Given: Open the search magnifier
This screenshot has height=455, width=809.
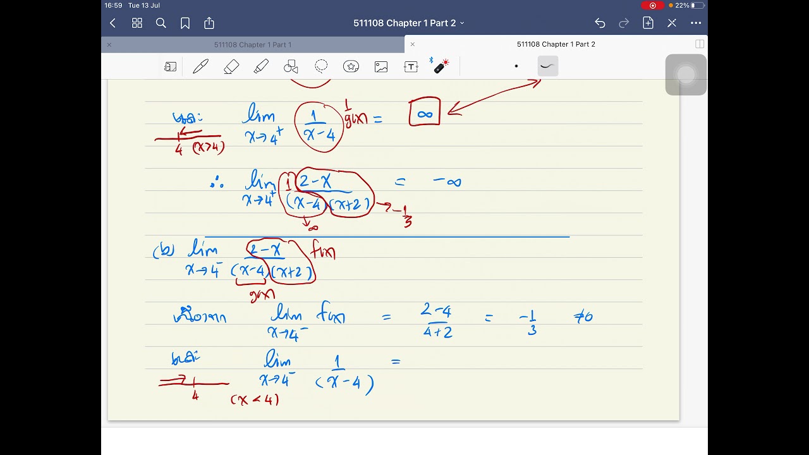Looking at the screenshot, I should (x=161, y=23).
